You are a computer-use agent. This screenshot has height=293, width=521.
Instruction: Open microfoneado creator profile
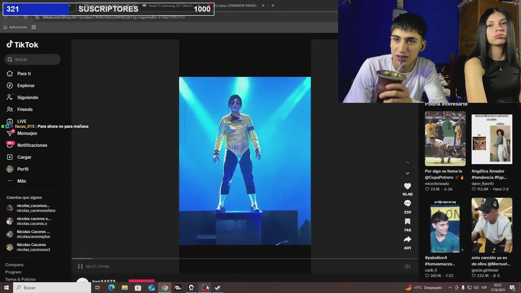[437, 184]
